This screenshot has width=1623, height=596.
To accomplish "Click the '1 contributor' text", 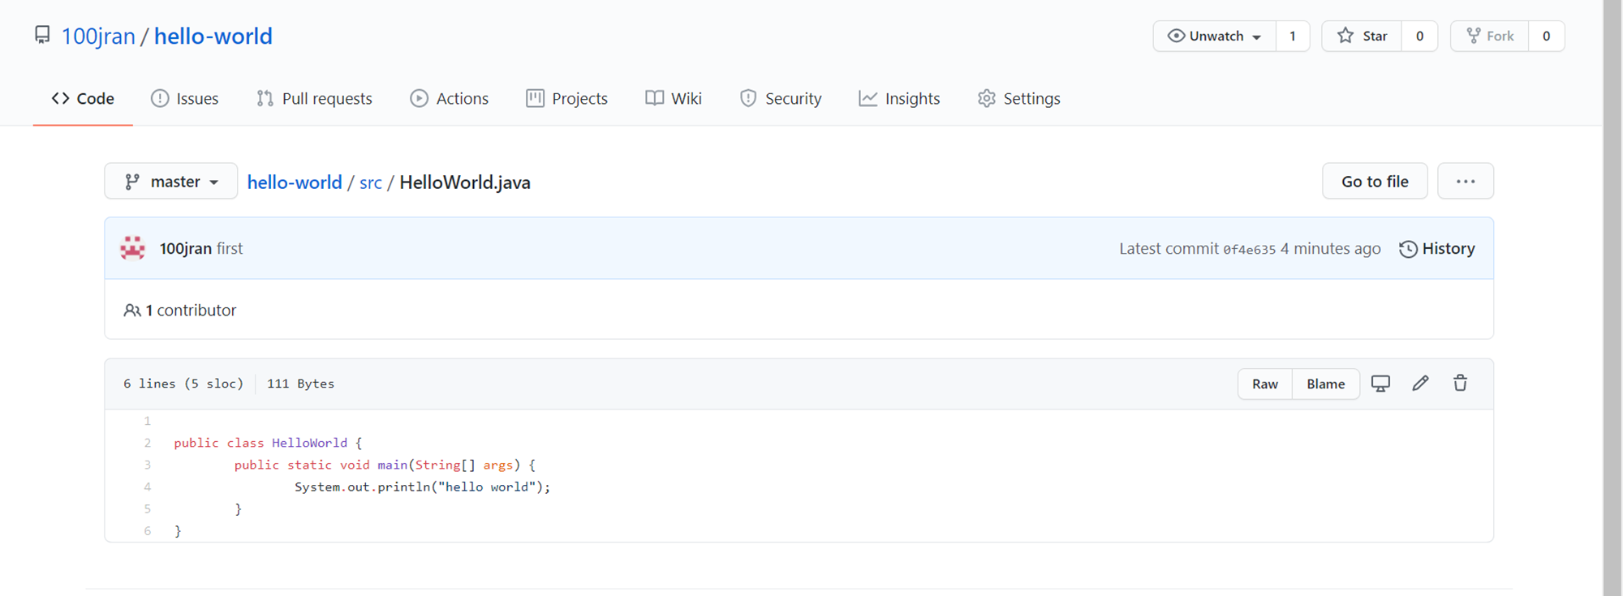I will coord(191,310).
